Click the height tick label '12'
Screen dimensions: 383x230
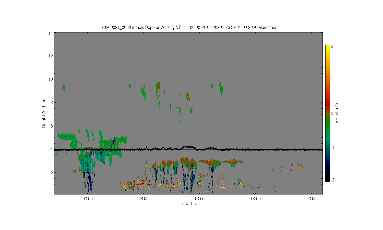coord(51,56)
